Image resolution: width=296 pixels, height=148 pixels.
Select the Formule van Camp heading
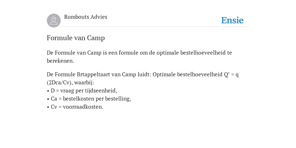pos(76,38)
